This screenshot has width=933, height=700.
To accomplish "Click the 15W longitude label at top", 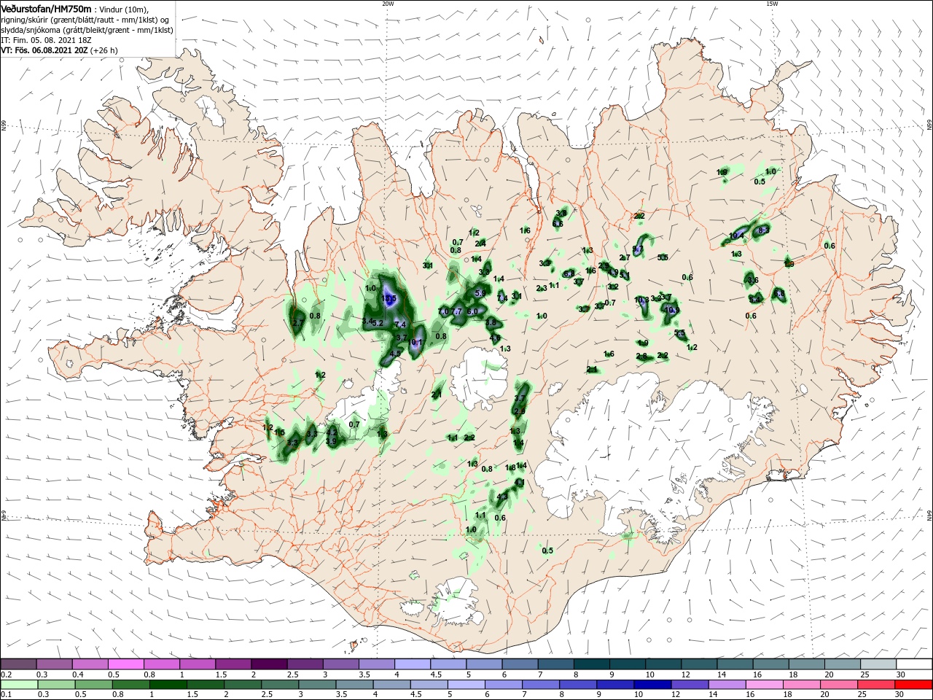I will click(x=771, y=4).
